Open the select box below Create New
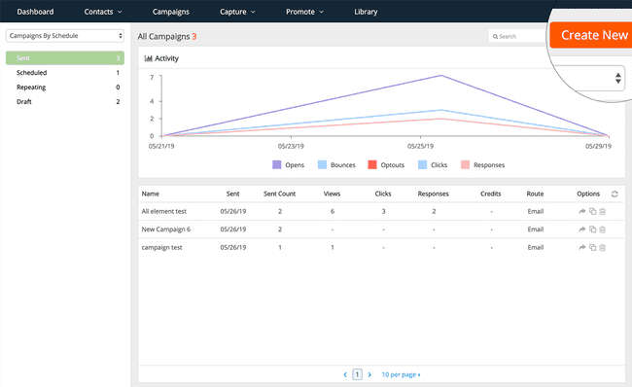The width and height of the screenshot is (632, 387). (588, 78)
